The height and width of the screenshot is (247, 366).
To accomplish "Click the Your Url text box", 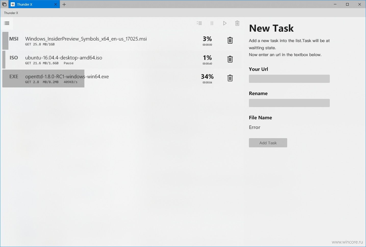I will (x=289, y=79).
